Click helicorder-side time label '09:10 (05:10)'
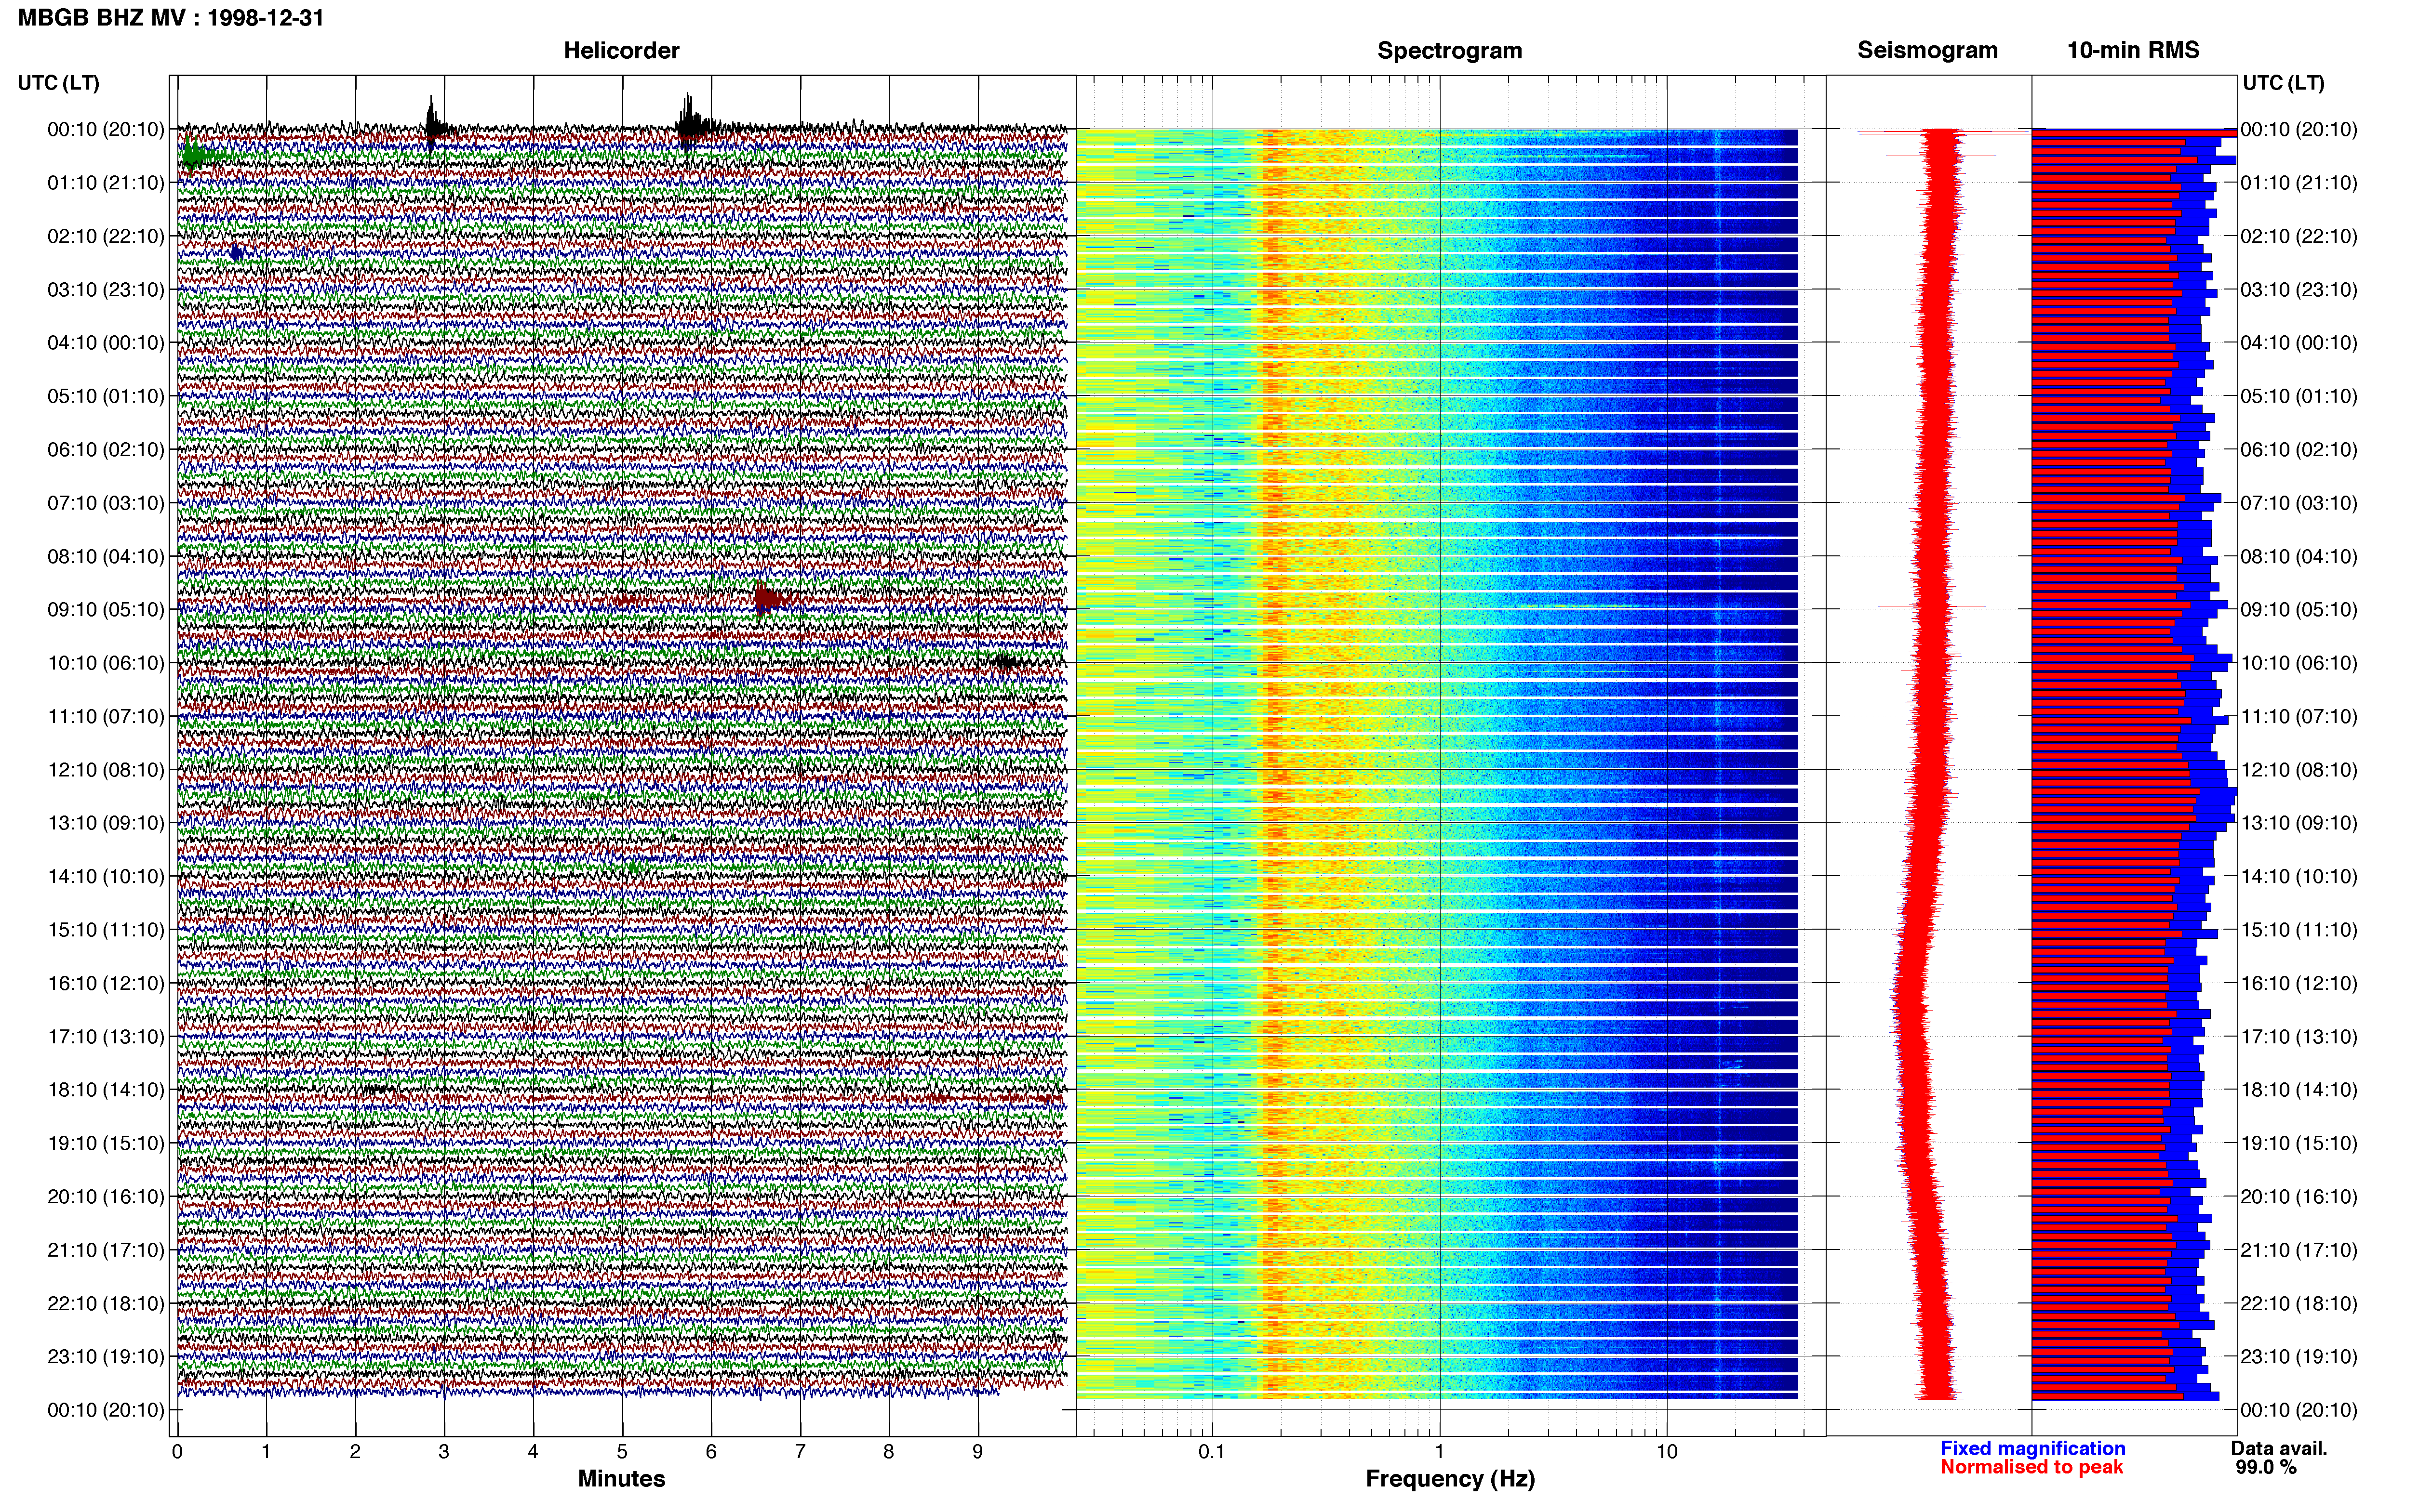Image resolution: width=2419 pixels, height=1512 pixels. (x=106, y=610)
